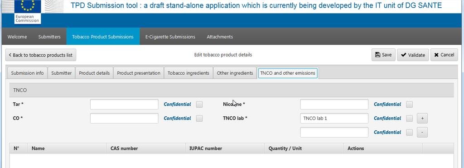Open the Welcome menu item
Screen dimensions: 464x168
(x=17, y=37)
